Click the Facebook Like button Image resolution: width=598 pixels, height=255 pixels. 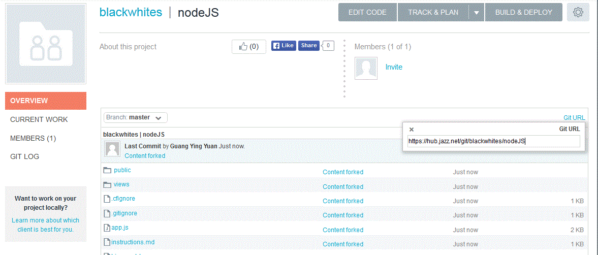click(x=284, y=45)
